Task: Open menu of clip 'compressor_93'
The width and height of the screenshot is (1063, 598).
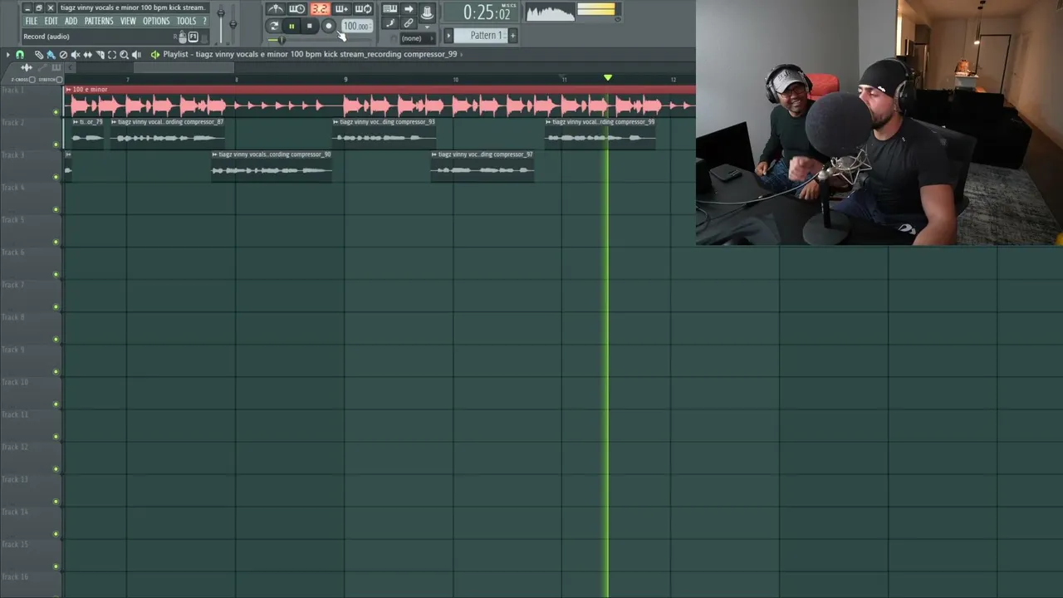Action: coord(336,122)
